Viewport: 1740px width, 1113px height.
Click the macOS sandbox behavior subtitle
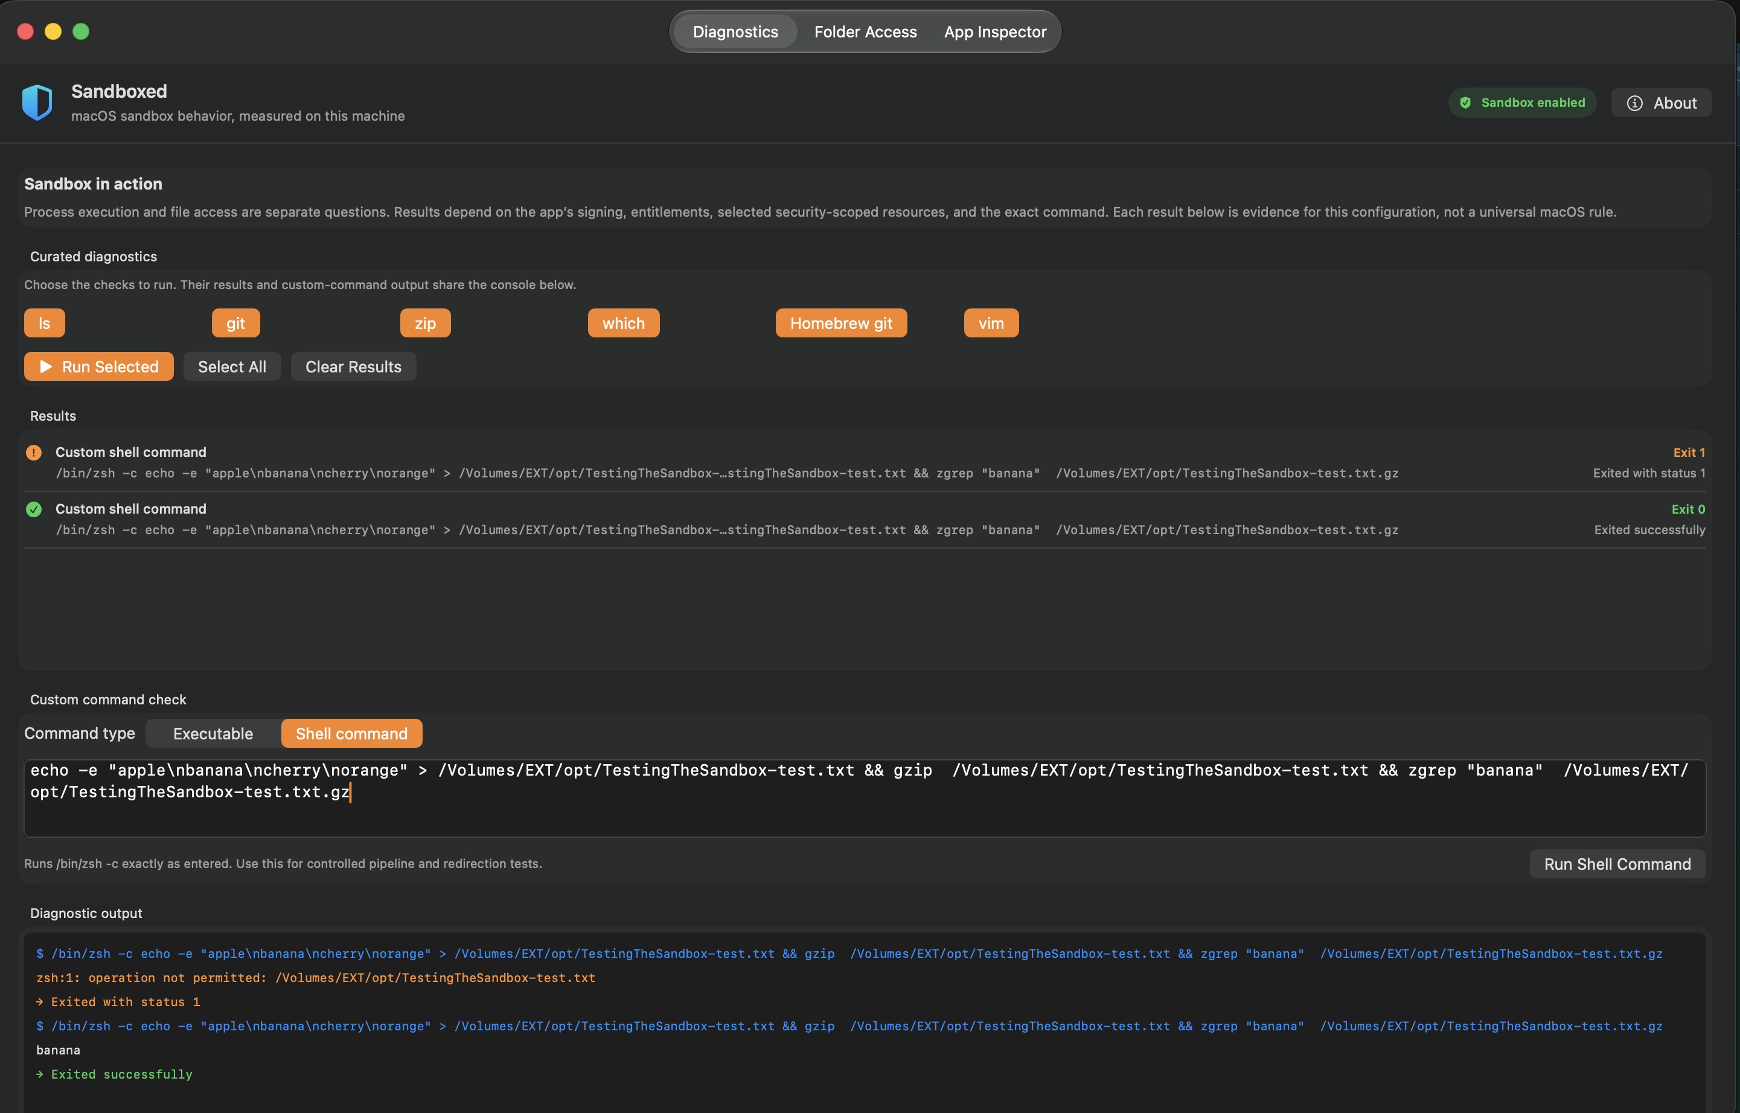click(238, 116)
